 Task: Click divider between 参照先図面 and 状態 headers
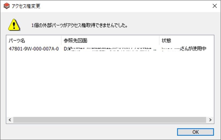[x=159, y=41]
